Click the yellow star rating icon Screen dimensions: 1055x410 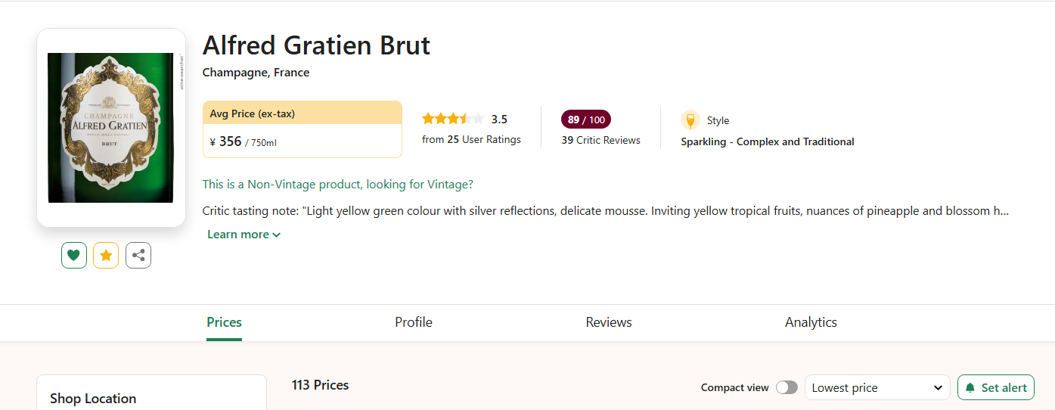(106, 256)
